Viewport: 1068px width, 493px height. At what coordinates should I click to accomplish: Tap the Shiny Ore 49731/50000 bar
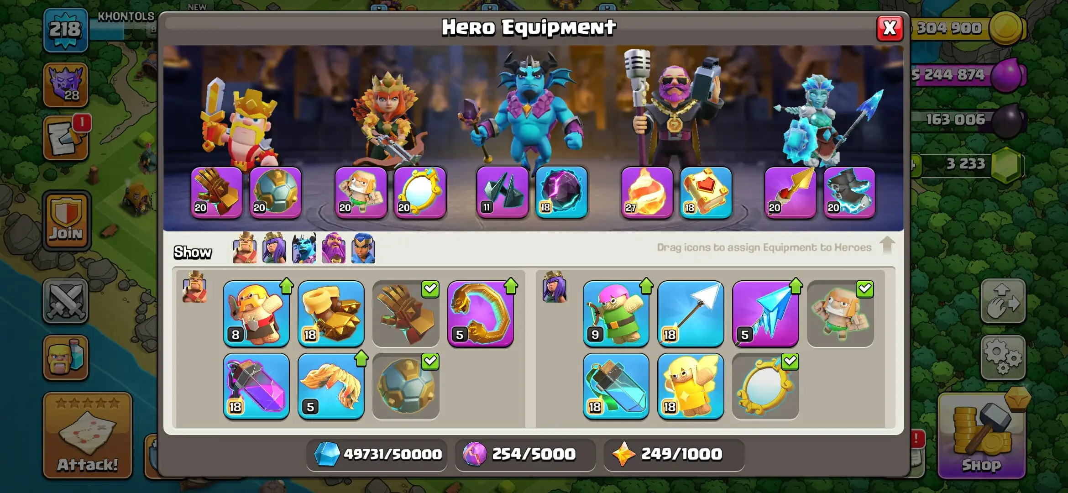click(377, 454)
